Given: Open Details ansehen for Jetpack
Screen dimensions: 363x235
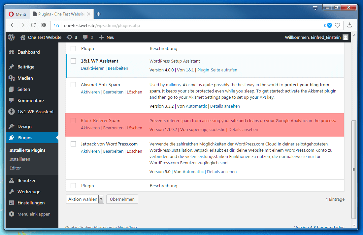Looking at the screenshot, I should click(222, 172).
